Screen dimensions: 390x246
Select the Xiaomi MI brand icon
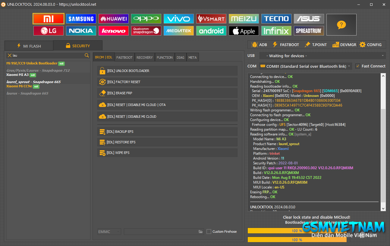[49, 19]
